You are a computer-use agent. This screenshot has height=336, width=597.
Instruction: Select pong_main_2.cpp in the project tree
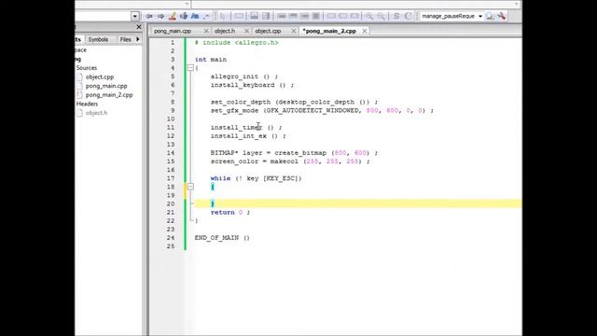coord(109,95)
